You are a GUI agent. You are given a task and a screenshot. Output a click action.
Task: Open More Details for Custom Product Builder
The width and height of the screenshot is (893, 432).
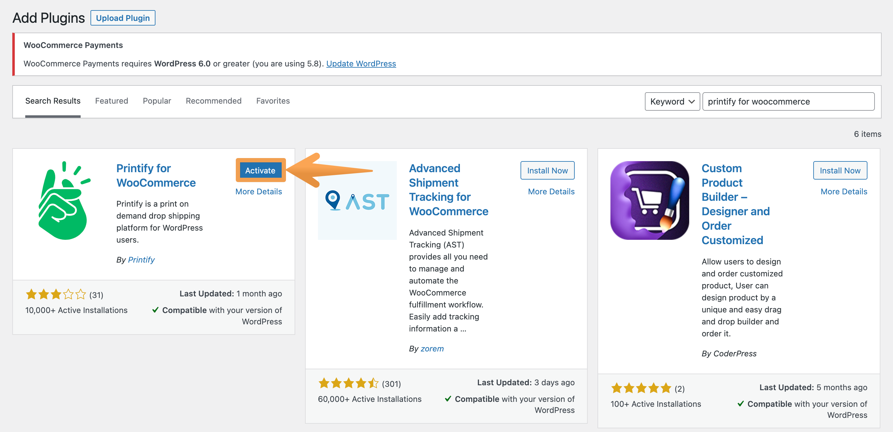point(844,192)
